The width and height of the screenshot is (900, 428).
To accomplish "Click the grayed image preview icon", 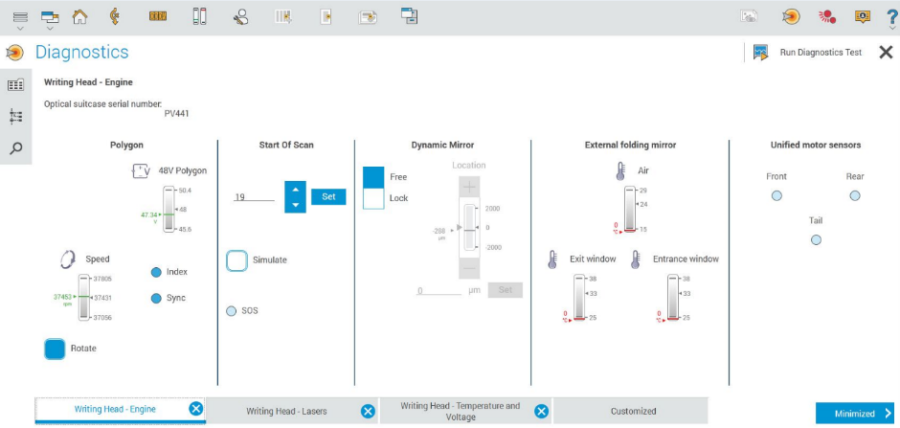I will point(749,16).
